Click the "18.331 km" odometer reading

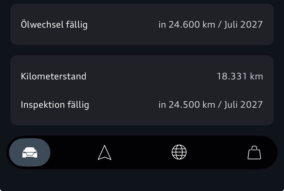pyautogui.click(x=240, y=76)
